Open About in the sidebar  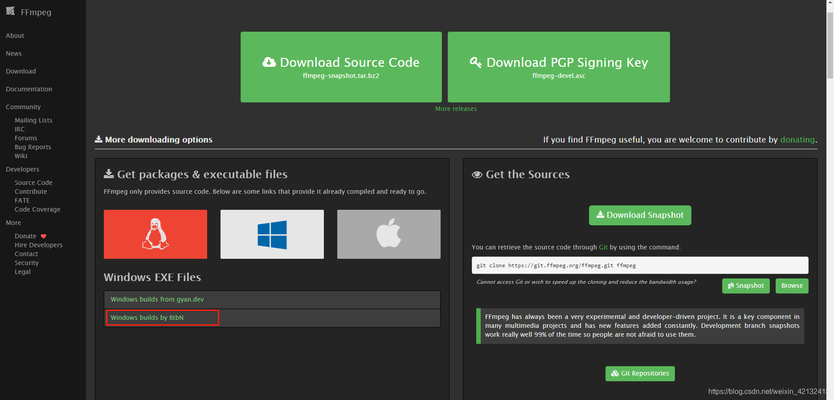[x=15, y=36]
